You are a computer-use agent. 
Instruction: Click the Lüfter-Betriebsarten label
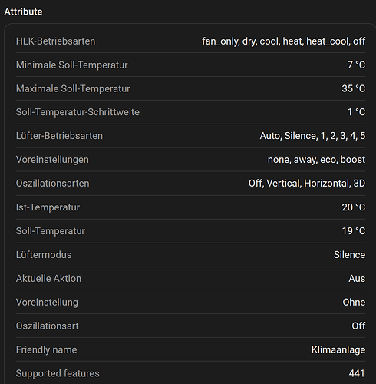coord(59,136)
